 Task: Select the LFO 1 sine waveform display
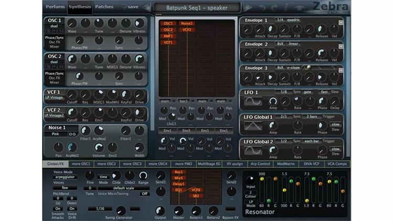(x=253, y=101)
